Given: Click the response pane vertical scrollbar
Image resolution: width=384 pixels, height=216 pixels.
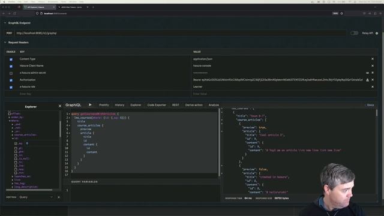Looking at the screenshot, I should point(376,113).
